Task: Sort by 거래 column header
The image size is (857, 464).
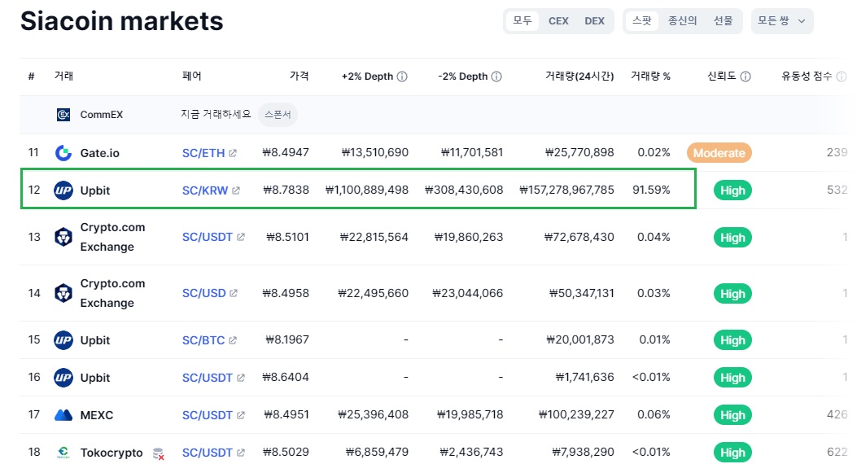Action: point(64,76)
